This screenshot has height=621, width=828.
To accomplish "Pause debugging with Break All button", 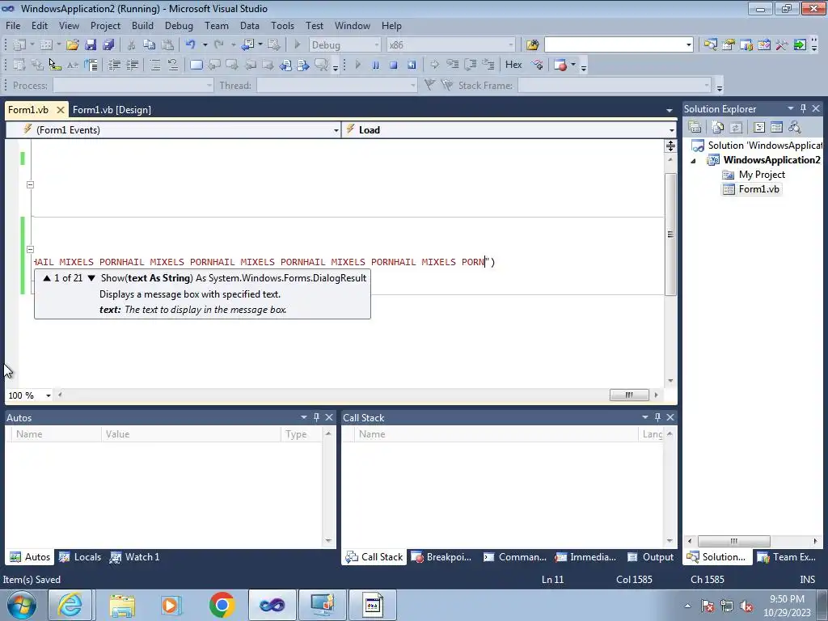I will [375, 65].
